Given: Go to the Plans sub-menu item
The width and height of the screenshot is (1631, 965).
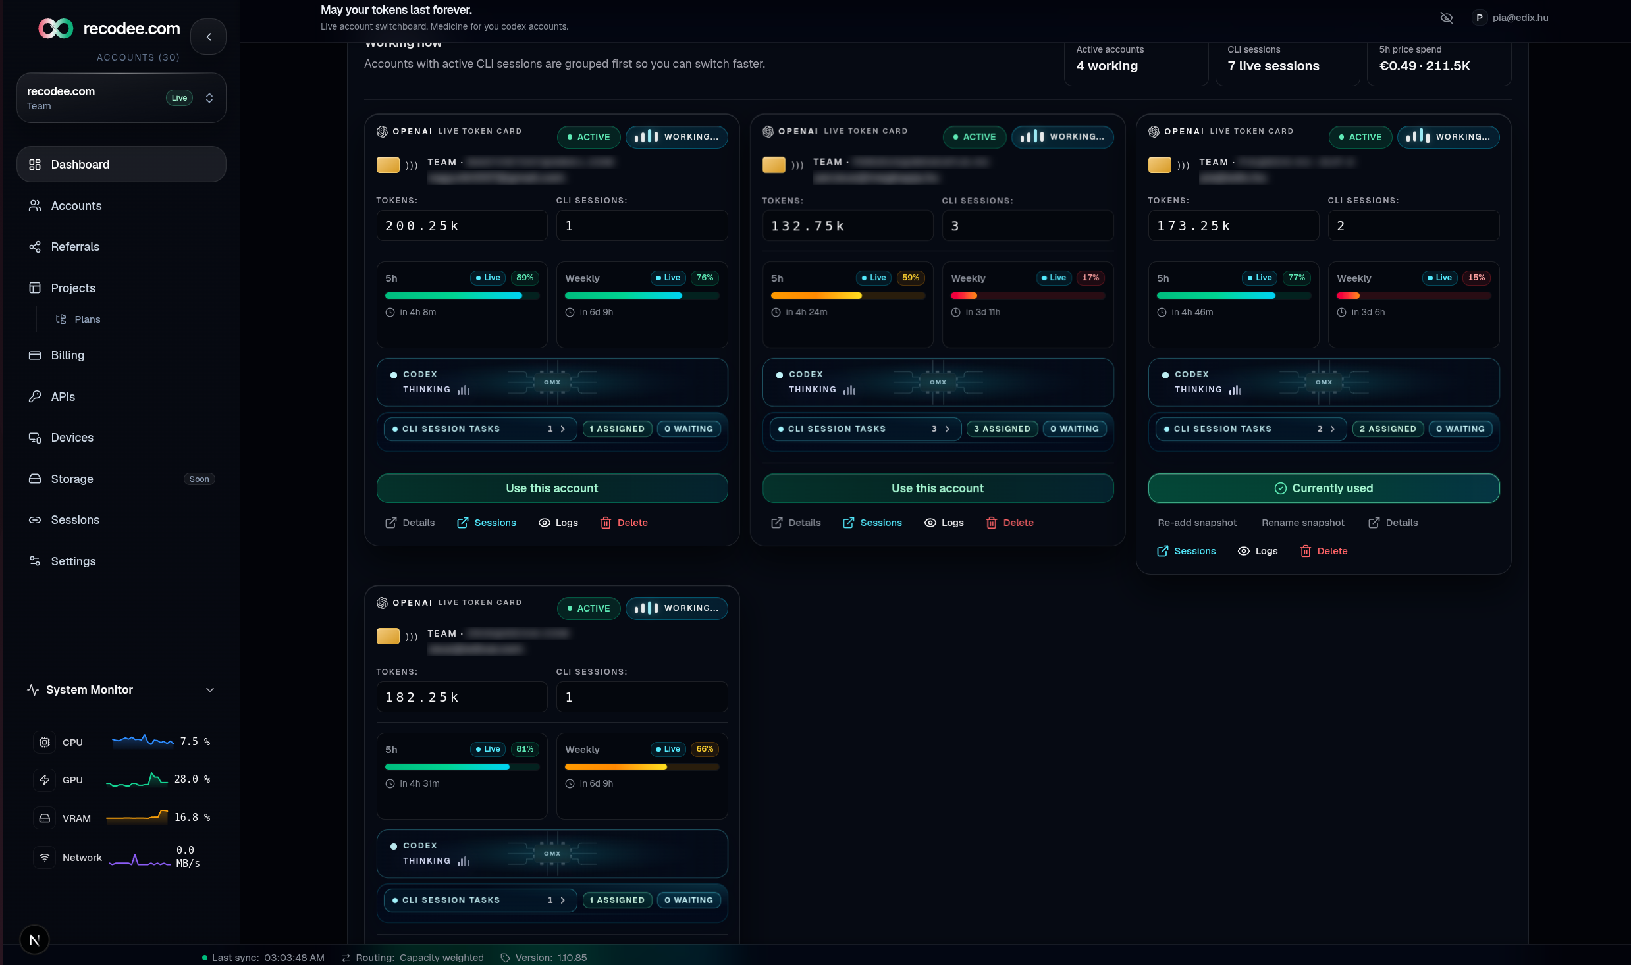Looking at the screenshot, I should [87, 319].
